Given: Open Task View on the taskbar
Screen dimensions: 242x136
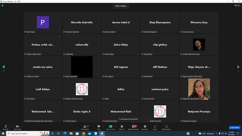Looking at the screenshot, I should coord(59,133).
